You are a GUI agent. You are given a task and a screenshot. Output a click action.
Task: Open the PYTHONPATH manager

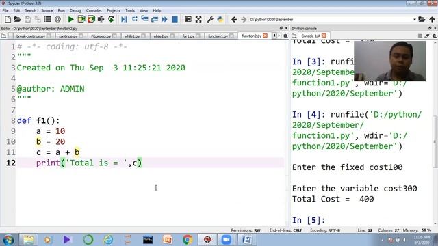point(220,19)
